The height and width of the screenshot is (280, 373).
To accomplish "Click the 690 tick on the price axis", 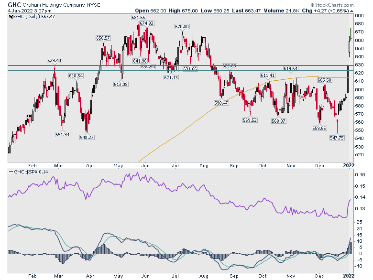I will (359, 16).
